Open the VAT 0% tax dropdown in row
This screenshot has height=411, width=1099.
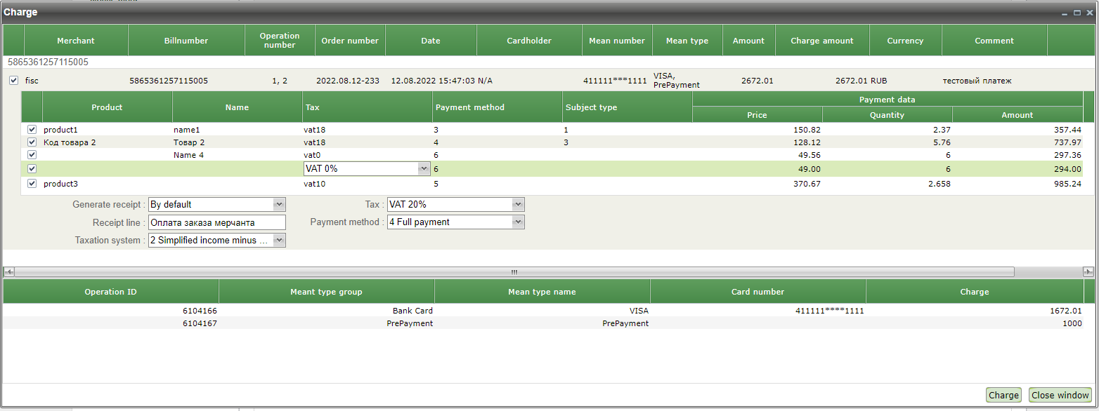tap(423, 169)
